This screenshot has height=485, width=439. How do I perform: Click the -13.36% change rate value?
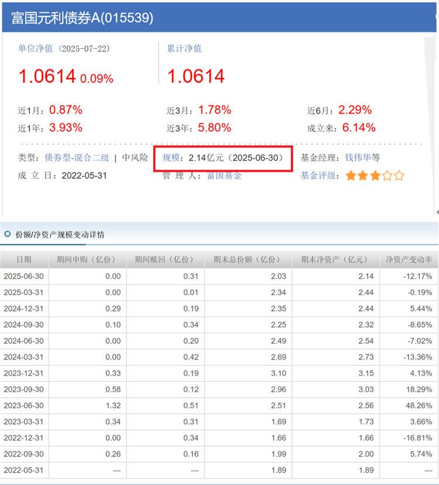click(417, 357)
